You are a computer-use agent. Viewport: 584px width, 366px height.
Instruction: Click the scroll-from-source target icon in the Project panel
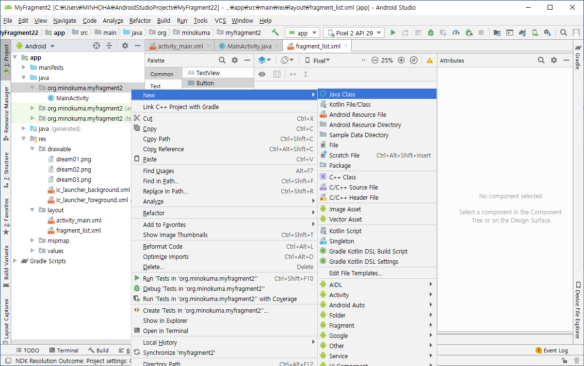(97, 46)
